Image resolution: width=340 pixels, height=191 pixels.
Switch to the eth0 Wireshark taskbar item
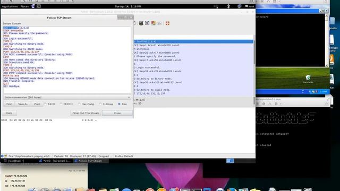pyautogui.click(x=55, y=161)
